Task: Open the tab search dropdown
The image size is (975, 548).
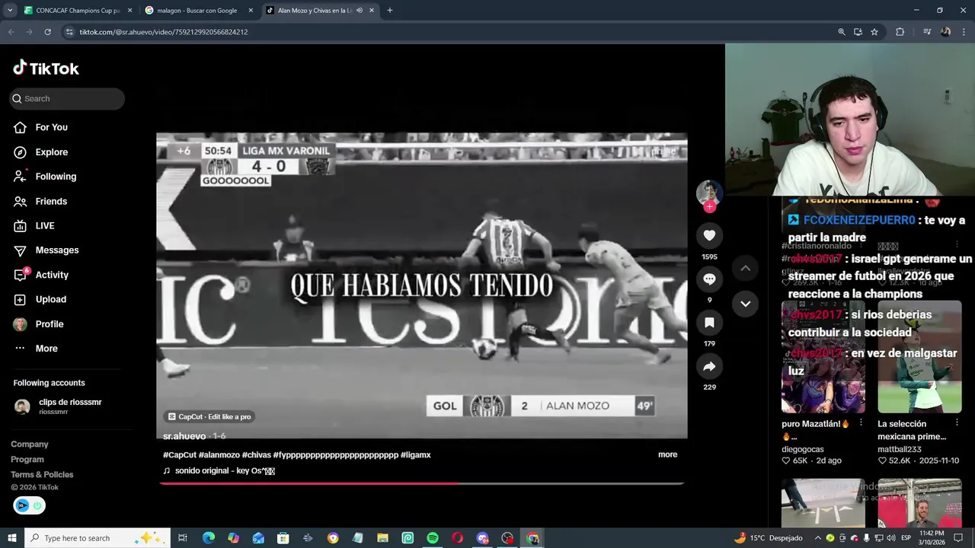Action: tap(10, 11)
